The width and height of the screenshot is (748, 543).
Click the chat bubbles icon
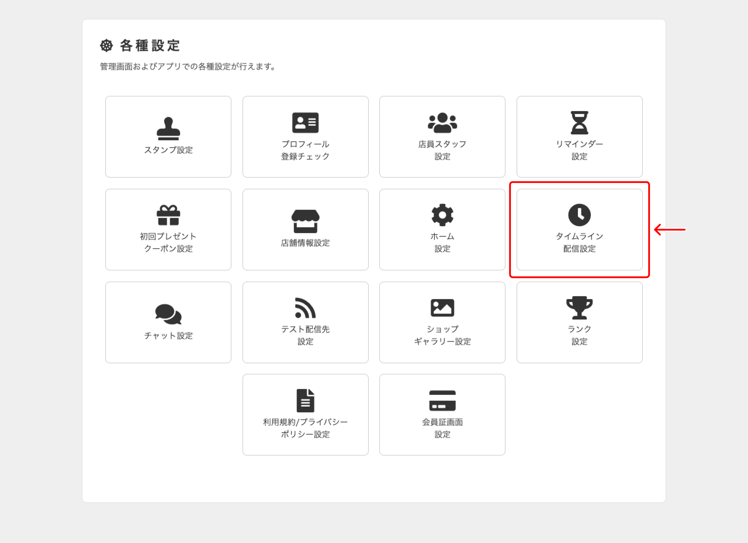coord(168,314)
